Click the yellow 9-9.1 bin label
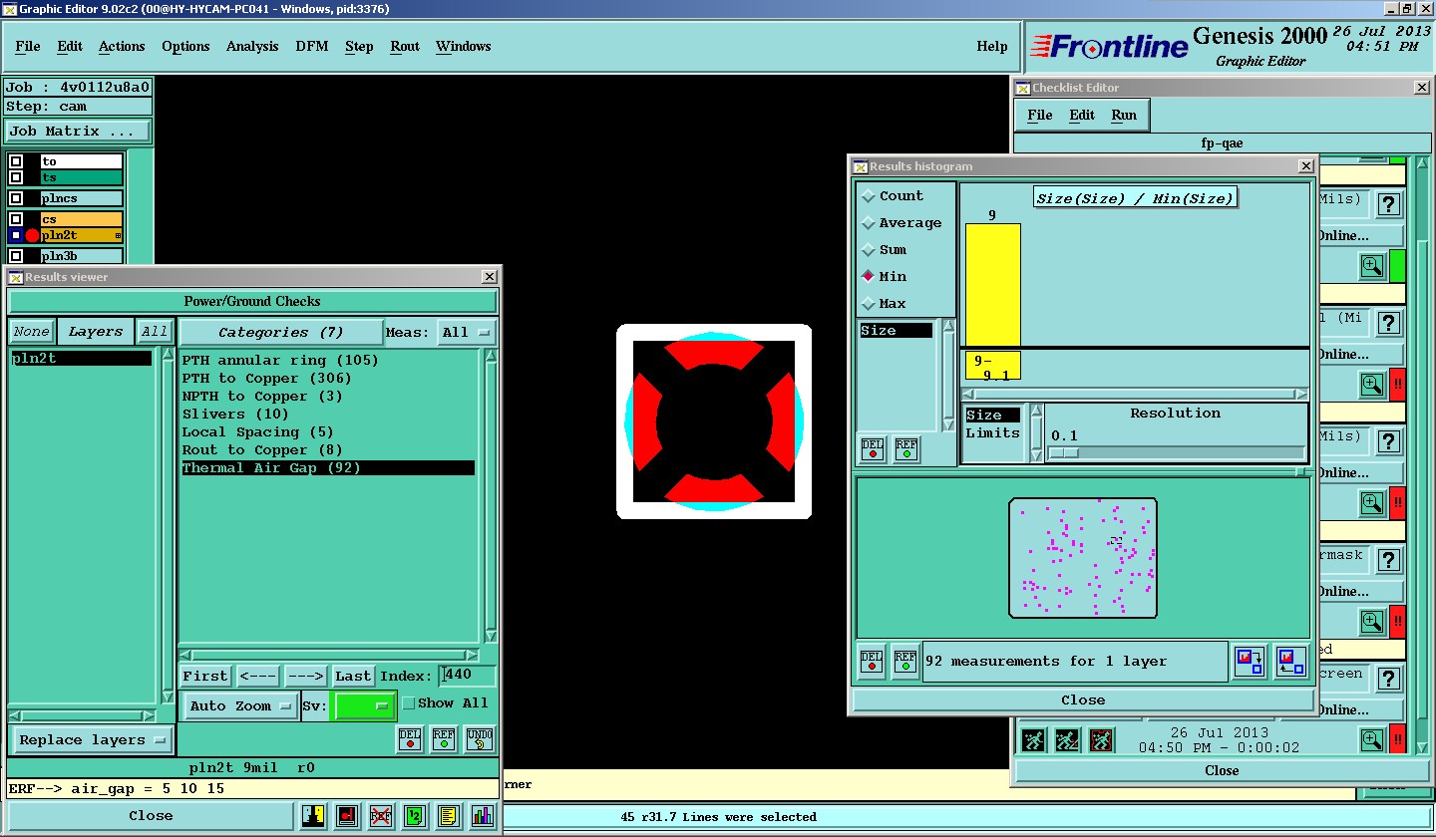Screen dimensions: 1436x837 pyautogui.click(x=992, y=366)
